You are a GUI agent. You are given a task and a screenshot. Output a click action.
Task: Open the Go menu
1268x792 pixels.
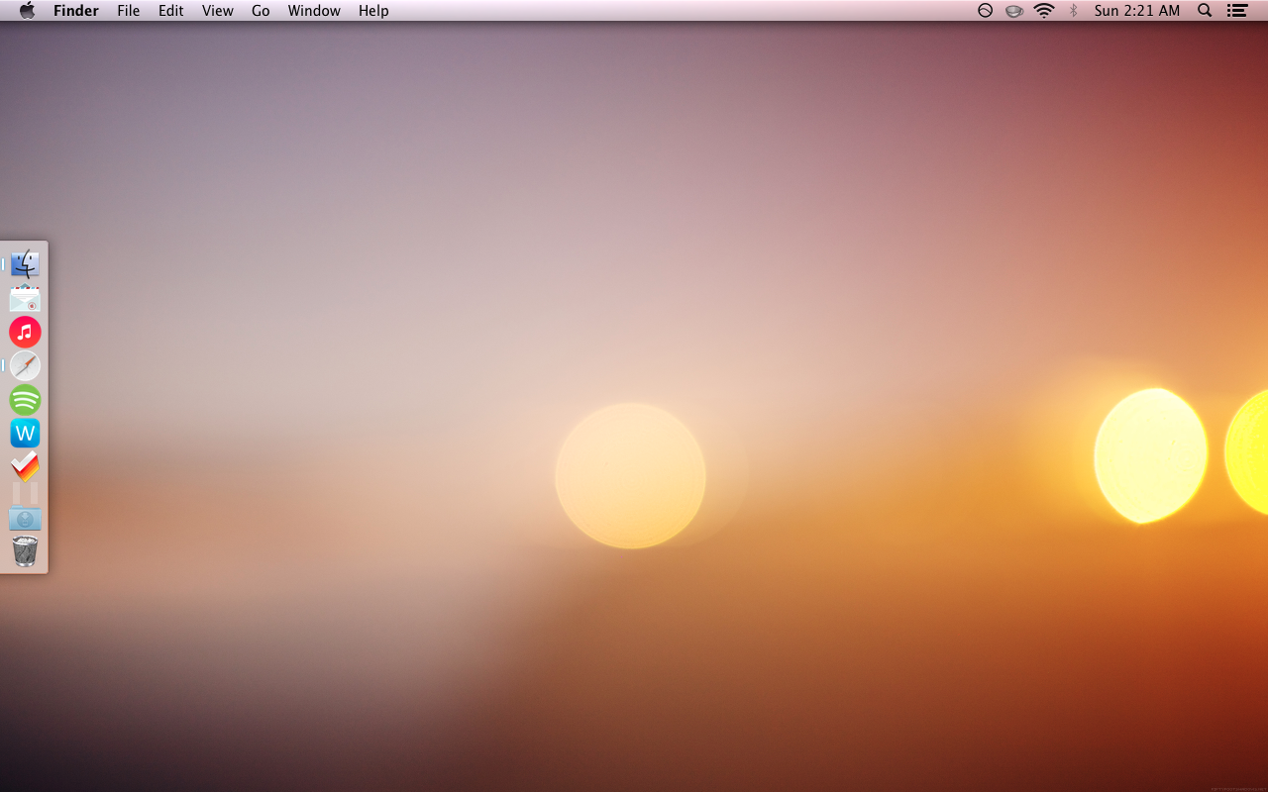(261, 11)
